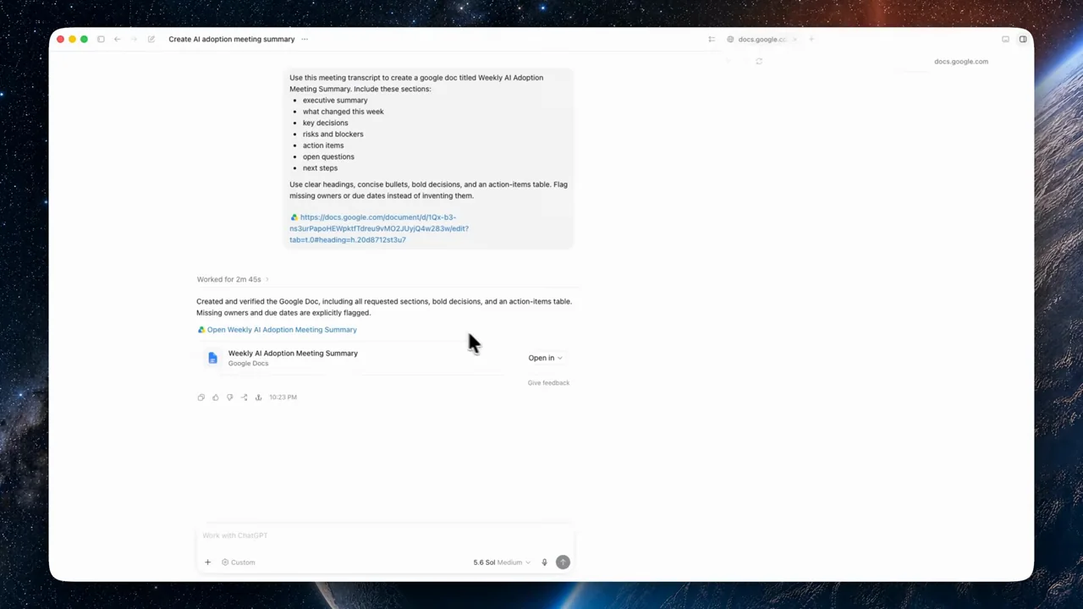The image size is (1083, 609).
Task: Click the 'Create AI adoption meeting summary' title
Action: pos(232,39)
